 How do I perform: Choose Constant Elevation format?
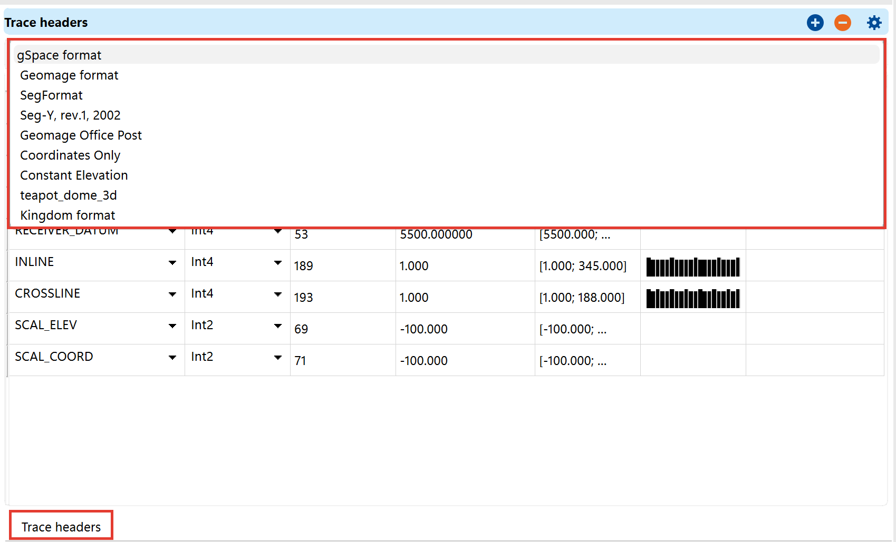click(x=74, y=175)
